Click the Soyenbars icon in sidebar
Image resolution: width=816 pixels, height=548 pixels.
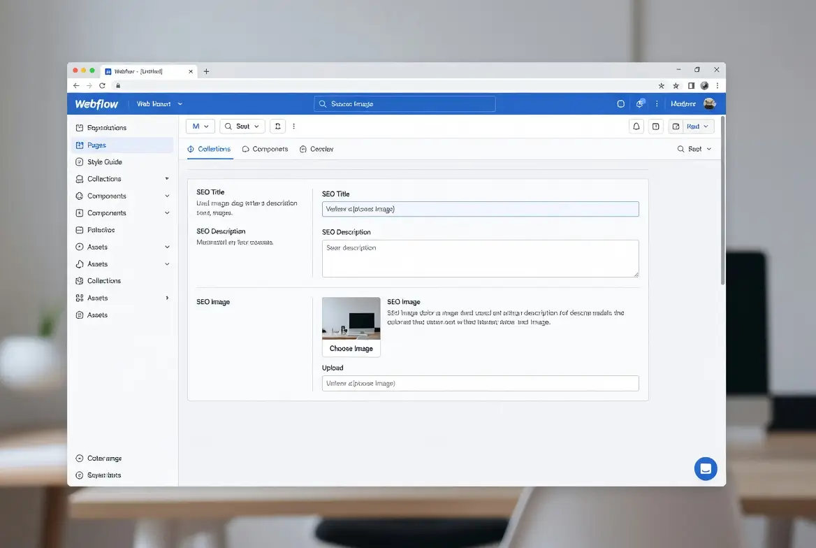(x=80, y=475)
